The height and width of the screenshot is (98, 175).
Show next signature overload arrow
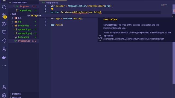[x=100, y=41]
